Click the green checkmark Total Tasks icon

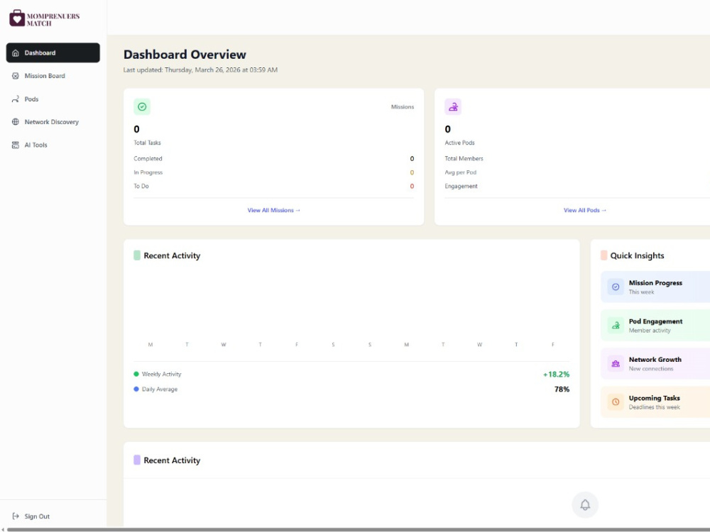tap(142, 107)
